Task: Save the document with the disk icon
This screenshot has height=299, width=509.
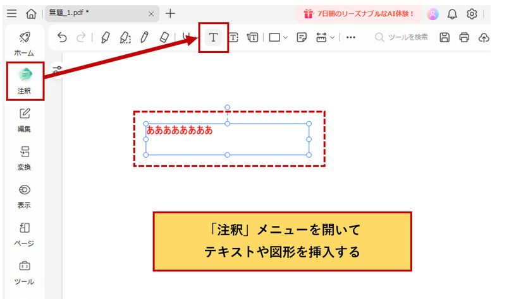Action: 445,38
